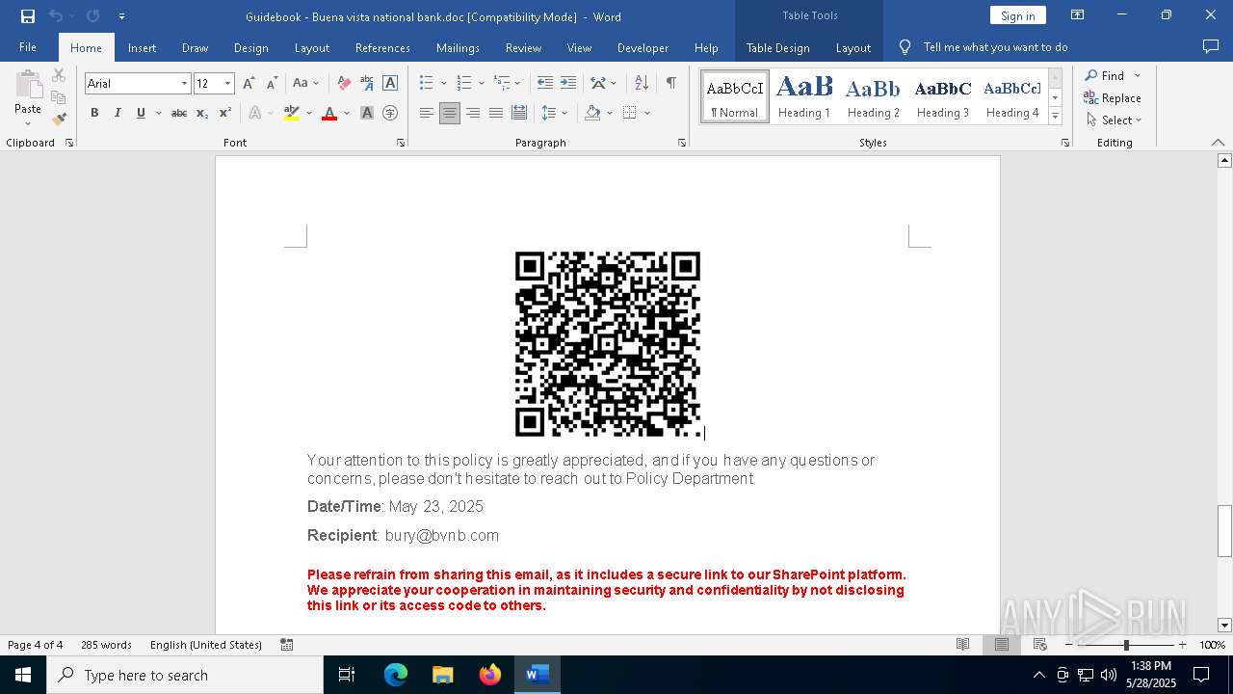1233x694 pixels.
Task: Click the Save icon in title bar
Action: pyautogui.click(x=28, y=16)
